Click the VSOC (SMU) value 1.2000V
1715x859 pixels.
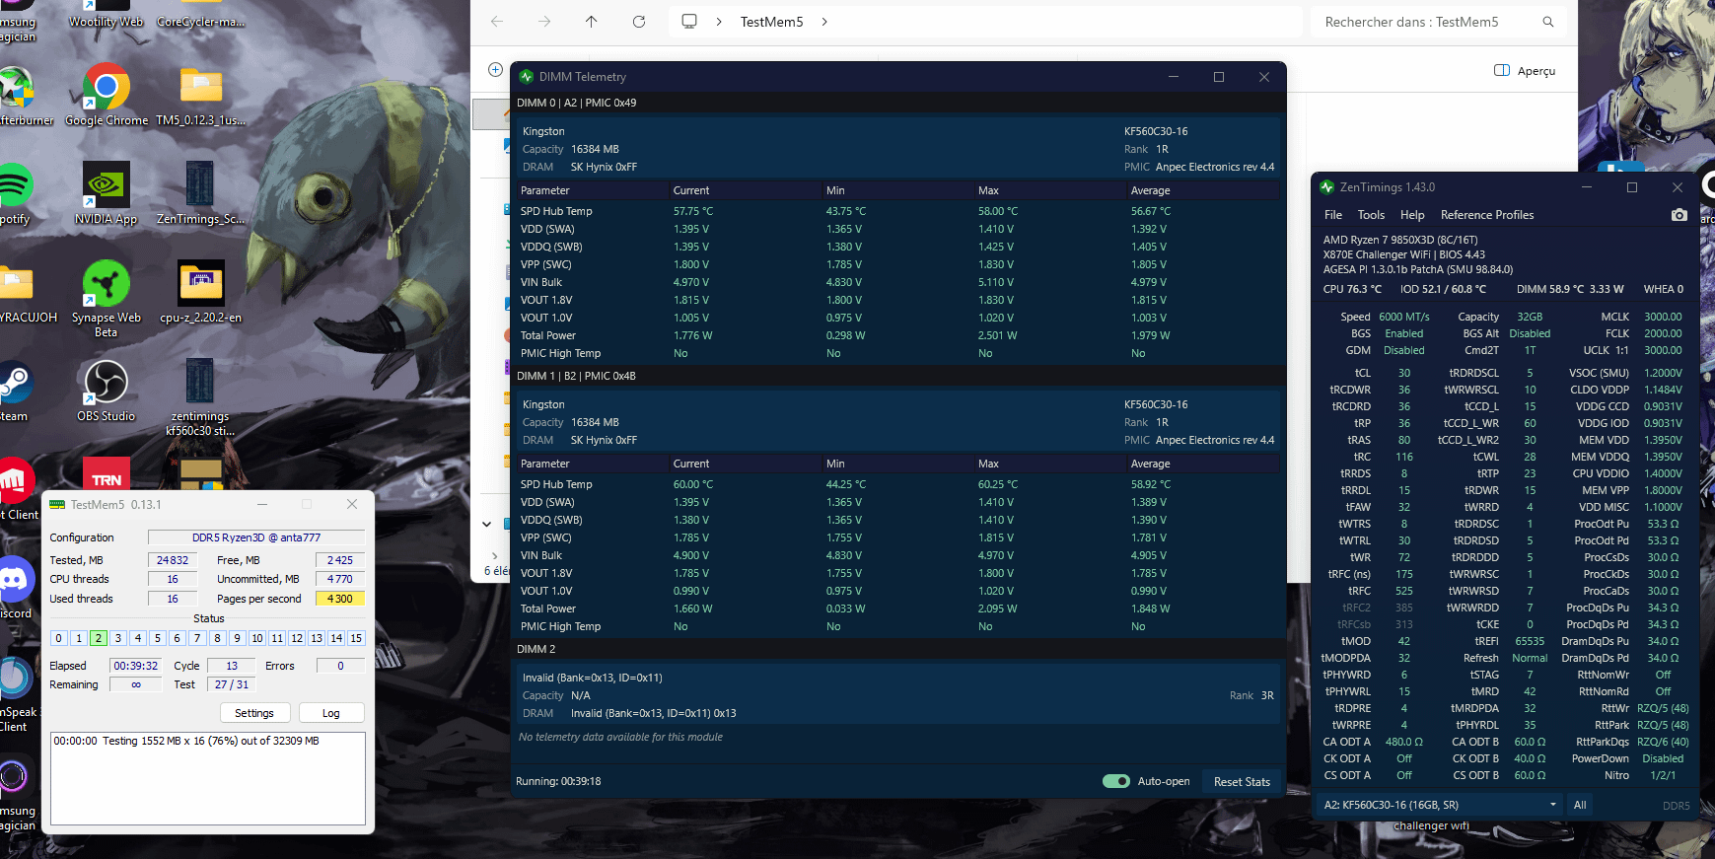[x=1663, y=373]
